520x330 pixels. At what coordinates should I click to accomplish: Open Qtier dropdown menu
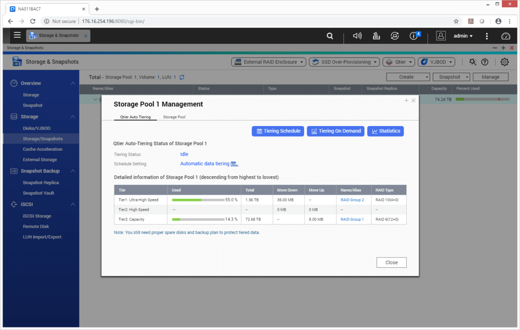click(x=399, y=62)
